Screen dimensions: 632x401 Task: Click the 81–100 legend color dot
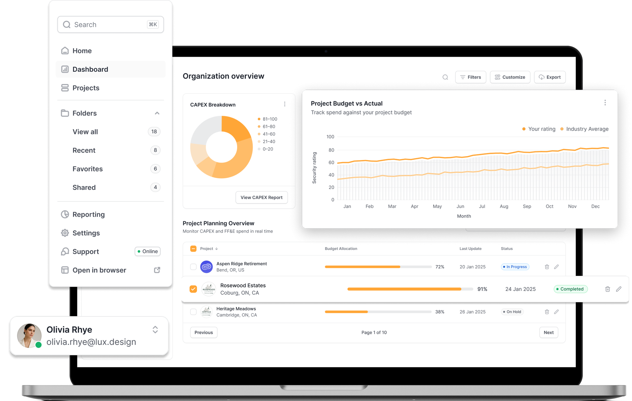tap(259, 119)
